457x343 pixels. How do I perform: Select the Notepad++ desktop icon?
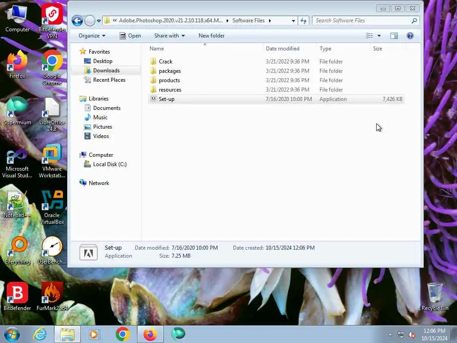click(17, 204)
